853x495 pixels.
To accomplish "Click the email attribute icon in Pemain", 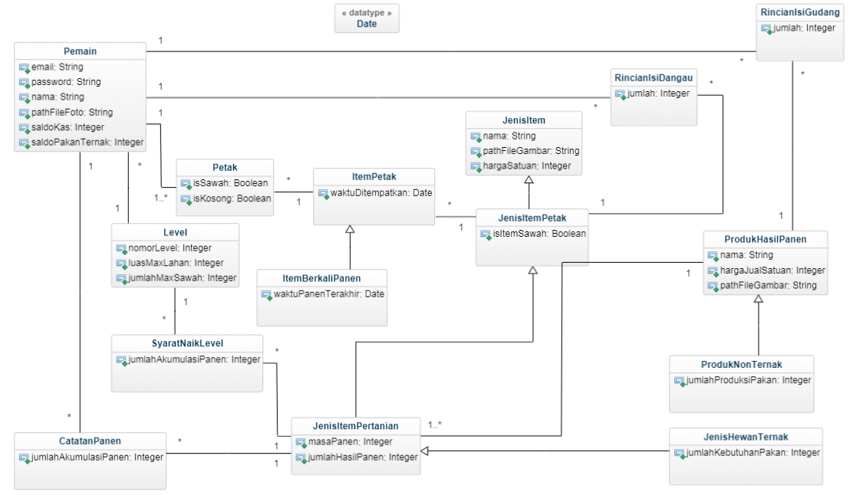I will pos(25,67).
